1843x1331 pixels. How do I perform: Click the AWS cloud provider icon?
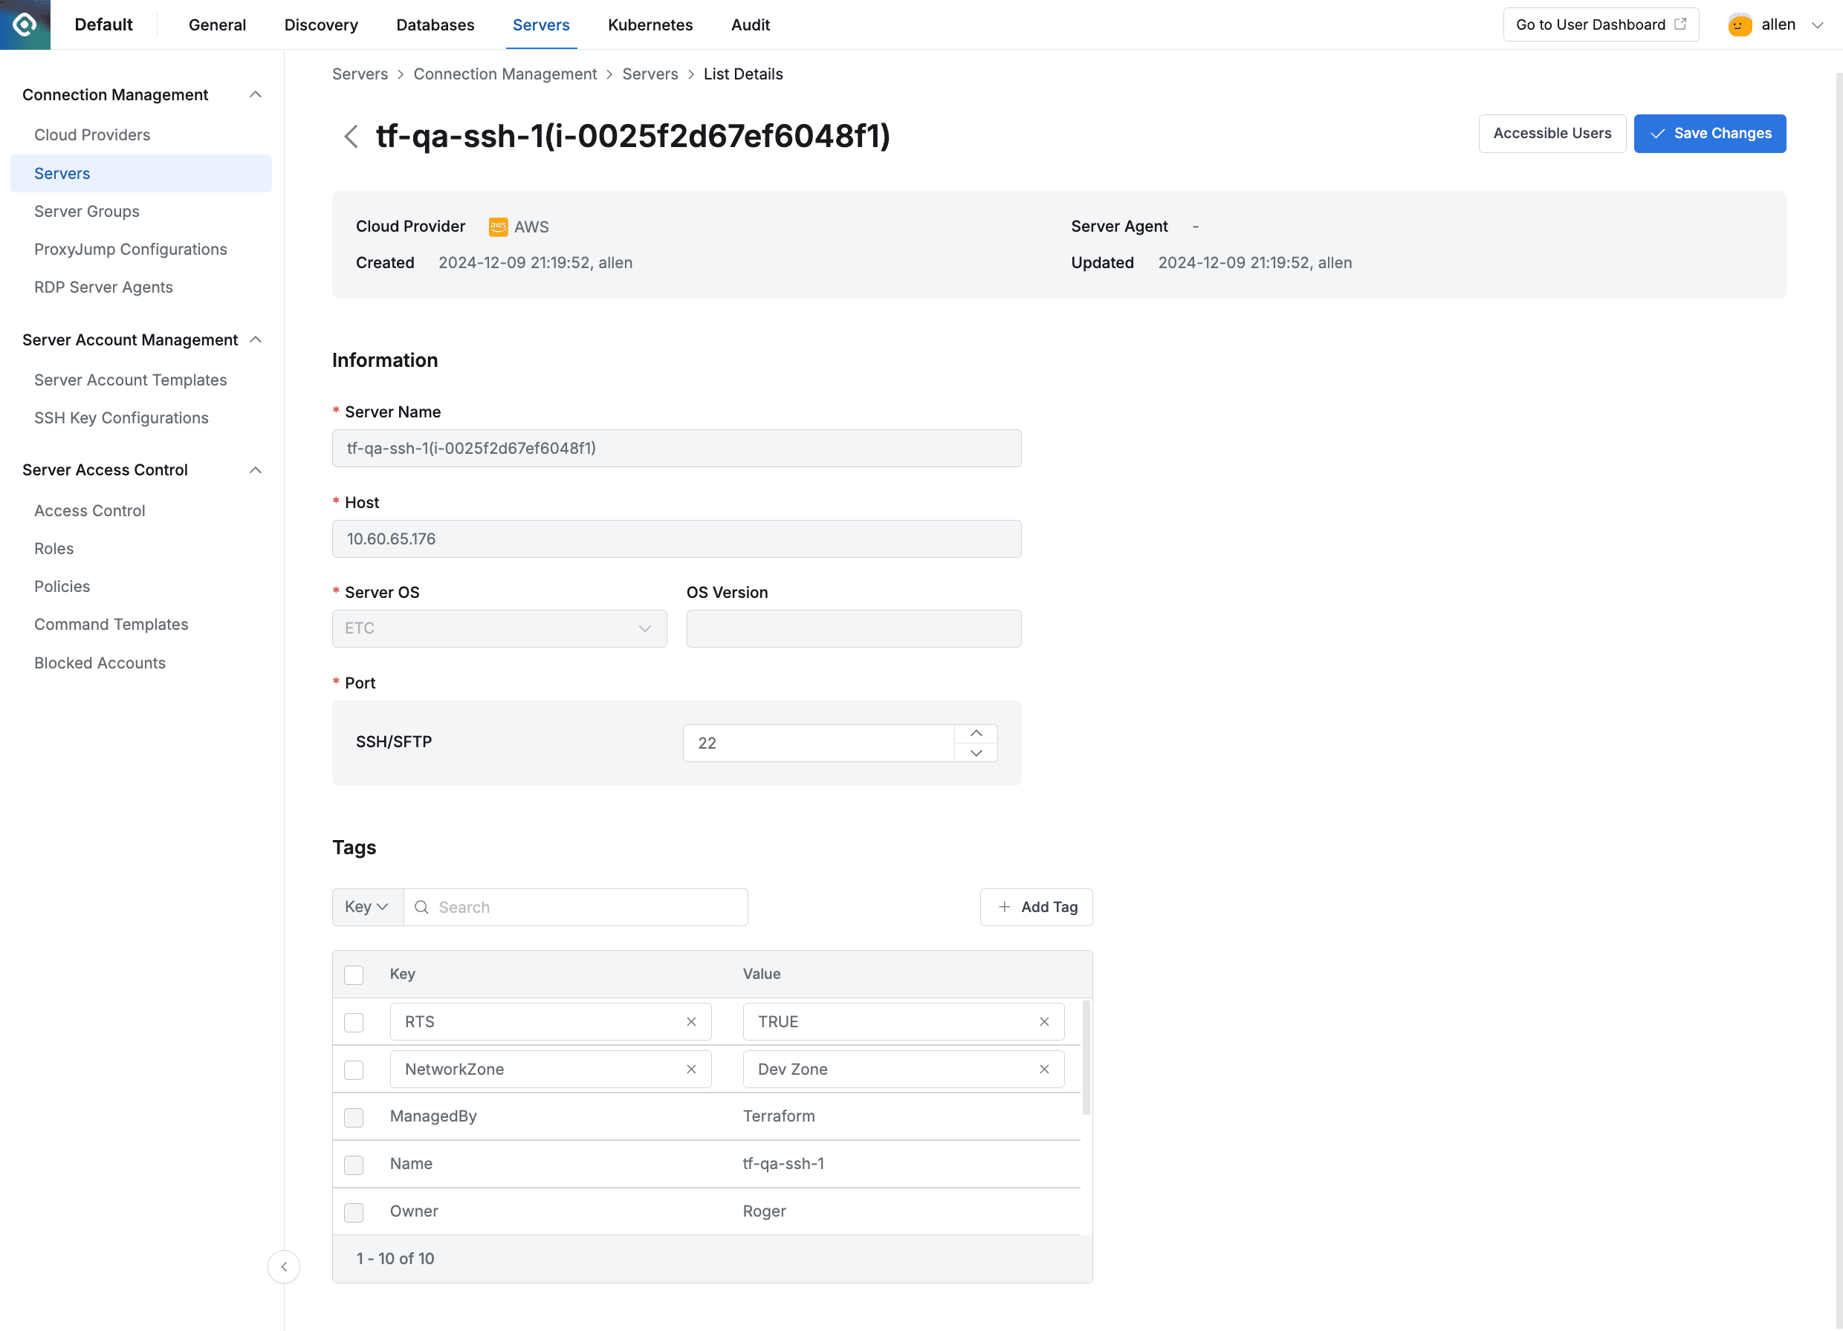click(x=498, y=227)
